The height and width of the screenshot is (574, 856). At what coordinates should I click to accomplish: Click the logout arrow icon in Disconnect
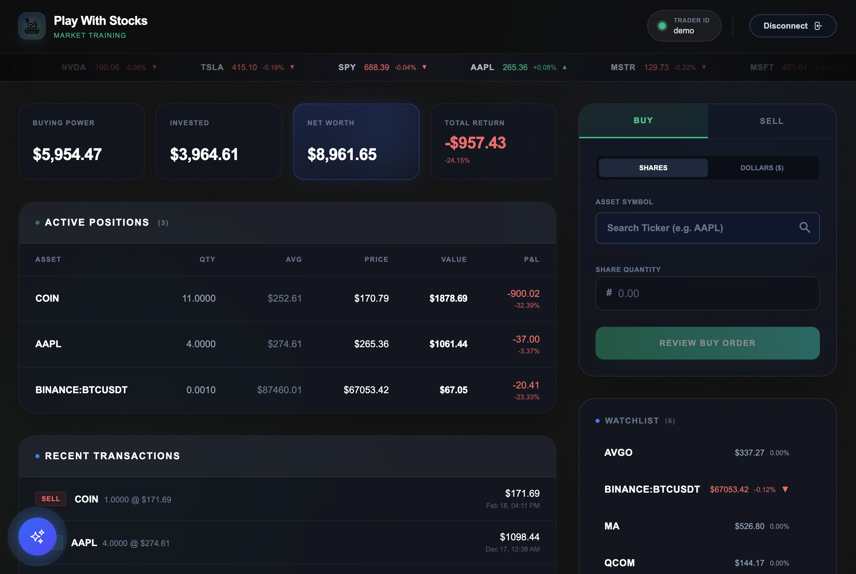[x=818, y=26]
